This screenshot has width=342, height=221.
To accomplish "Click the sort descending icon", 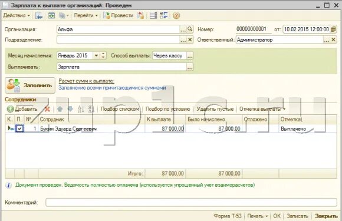I will click(91, 109).
